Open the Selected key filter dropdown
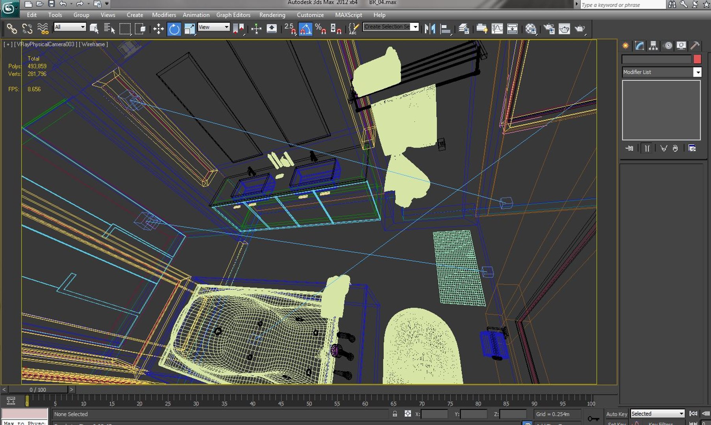Viewport: 711px width, 425px height. click(x=657, y=414)
